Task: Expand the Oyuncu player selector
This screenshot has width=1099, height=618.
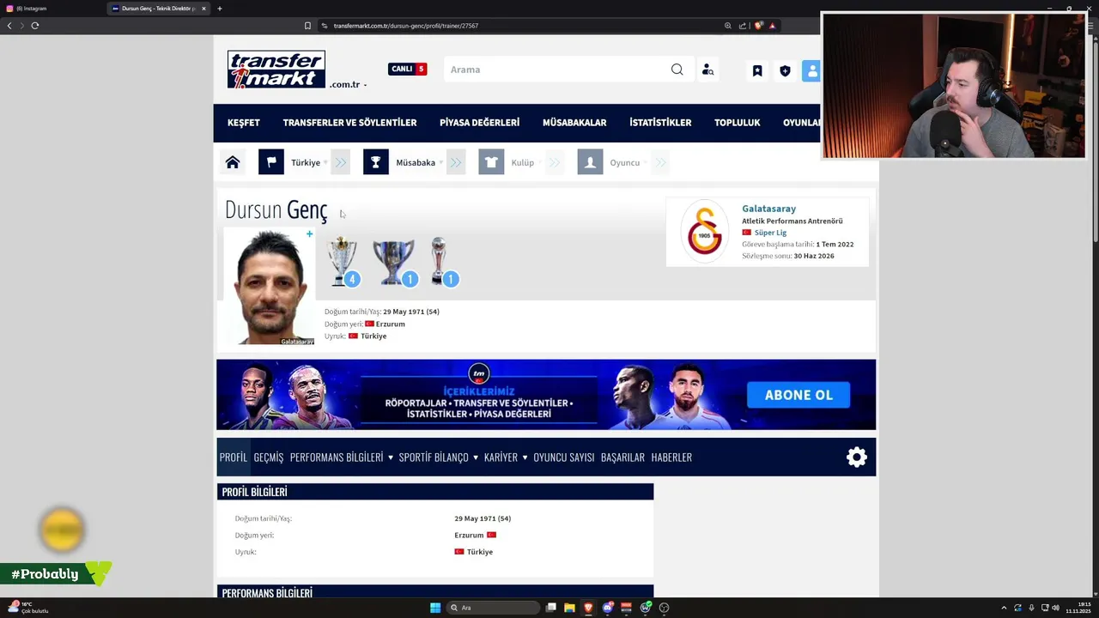Action: [x=628, y=162]
